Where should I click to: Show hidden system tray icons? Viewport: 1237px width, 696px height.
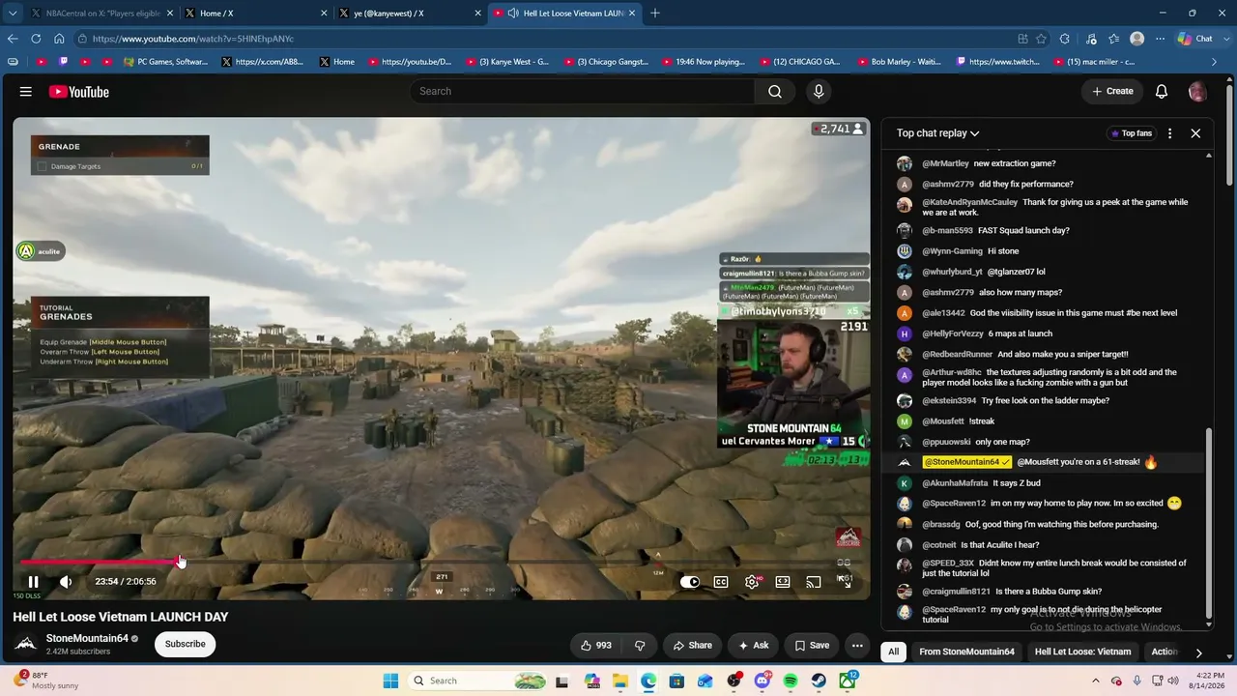(x=1094, y=681)
